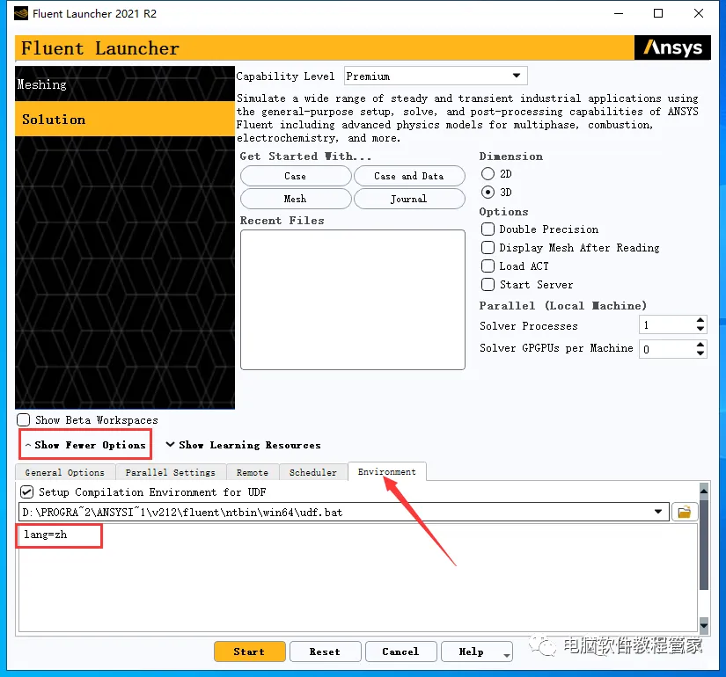Image resolution: width=726 pixels, height=677 pixels.
Task: Decrease Solver Processes with the down arrow
Action: point(700,329)
